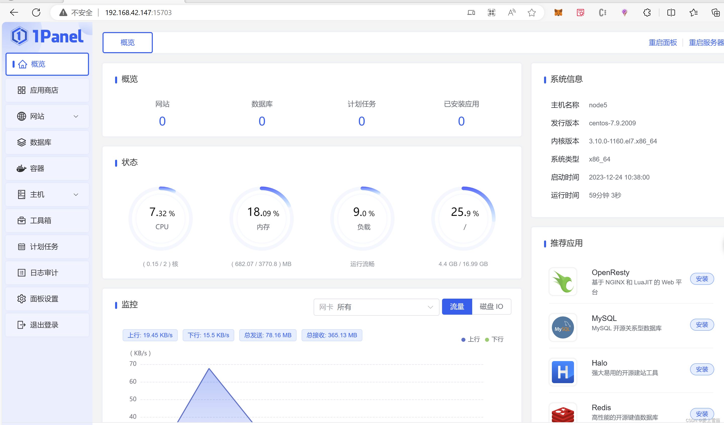The width and height of the screenshot is (724, 425).
Task: Click the 1Panel logo
Action: point(47,36)
